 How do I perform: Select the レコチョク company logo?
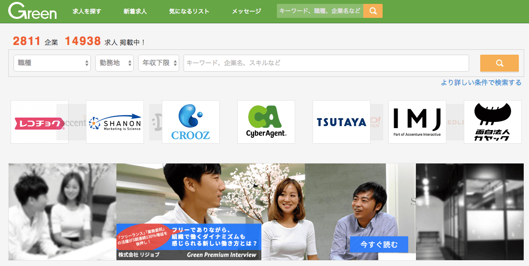pyautogui.click(x=40, y=122)
